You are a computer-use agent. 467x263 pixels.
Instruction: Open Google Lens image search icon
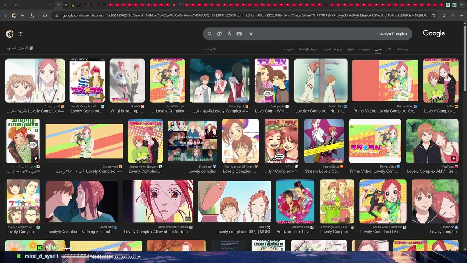click(220, 34)
